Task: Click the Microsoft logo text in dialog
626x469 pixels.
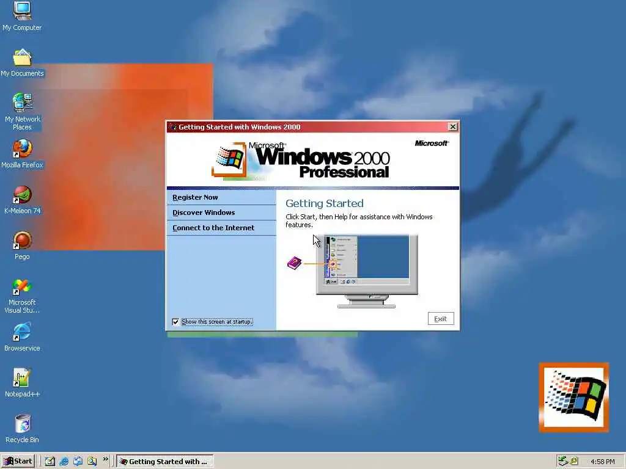Action: pos(431,143)
